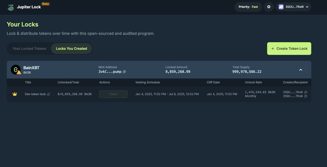This screenshot has width=327, height=167.
Task: Open the wallet 35DU...7RsW dropdown
Action: coord(293,7)
